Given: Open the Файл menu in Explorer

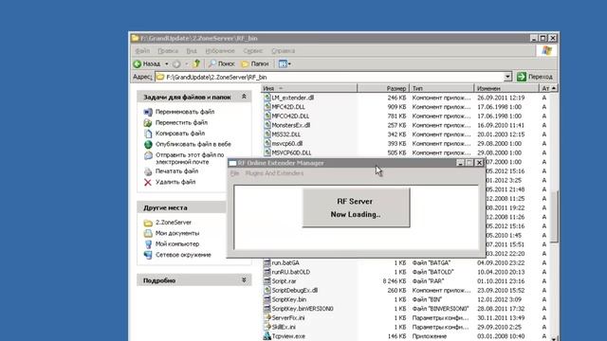Looking at the screenshot, I should 142,50.
